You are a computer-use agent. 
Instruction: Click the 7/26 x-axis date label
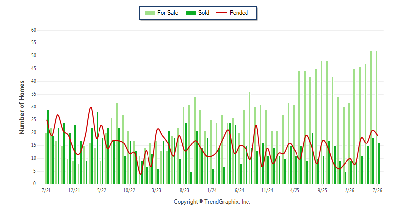click(x=377, y=190)
